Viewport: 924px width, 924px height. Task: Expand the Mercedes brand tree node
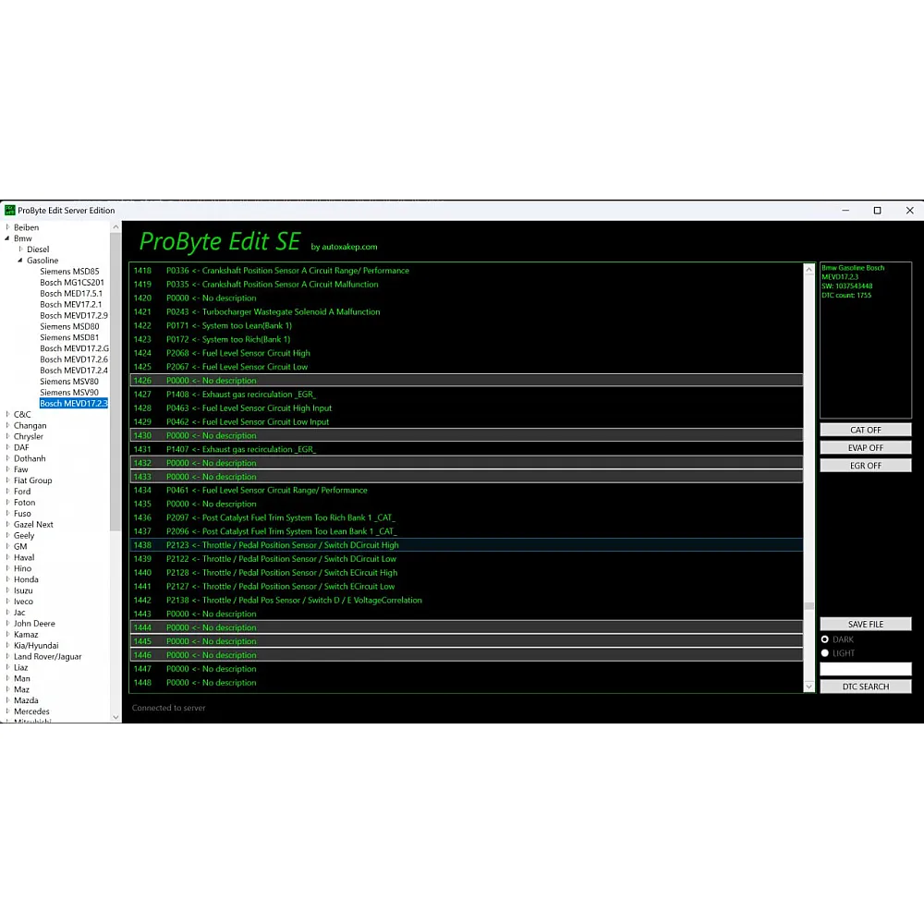tap(8, 711)
